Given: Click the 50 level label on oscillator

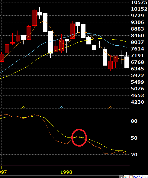Looking at the screenshot, I should [134, 138].
